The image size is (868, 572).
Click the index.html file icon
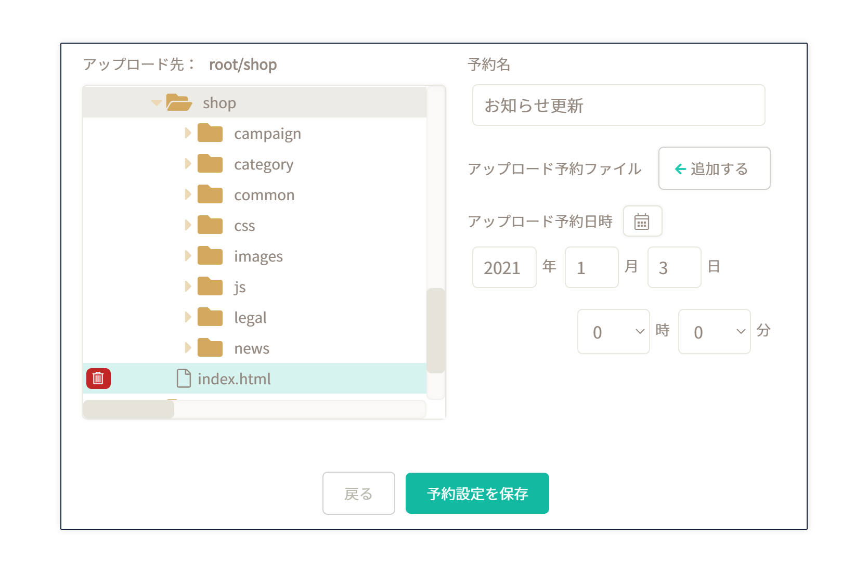pos(184,379)
